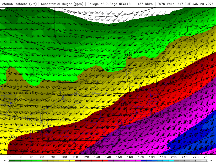Click the 190 value on the color scale
Image resolution: width=216 pixels, height=162 pixels.
[163, 157]
